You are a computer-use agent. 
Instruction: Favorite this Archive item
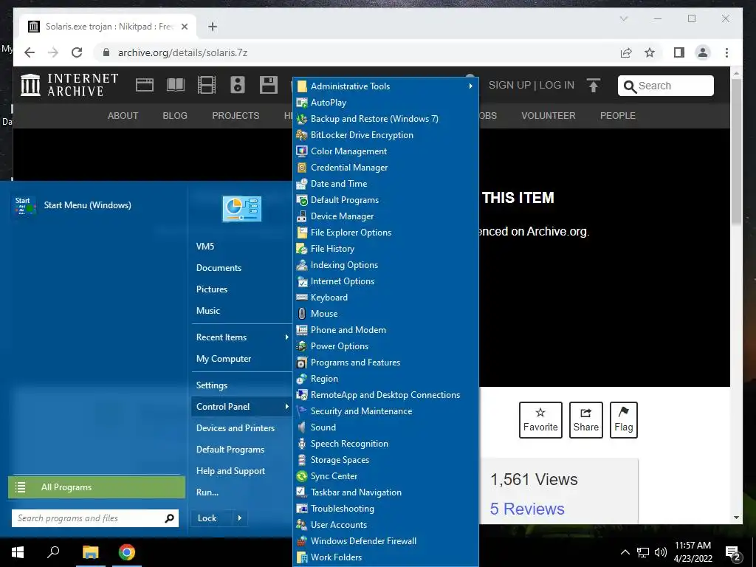pyautogui.click(x=540, y=420)
